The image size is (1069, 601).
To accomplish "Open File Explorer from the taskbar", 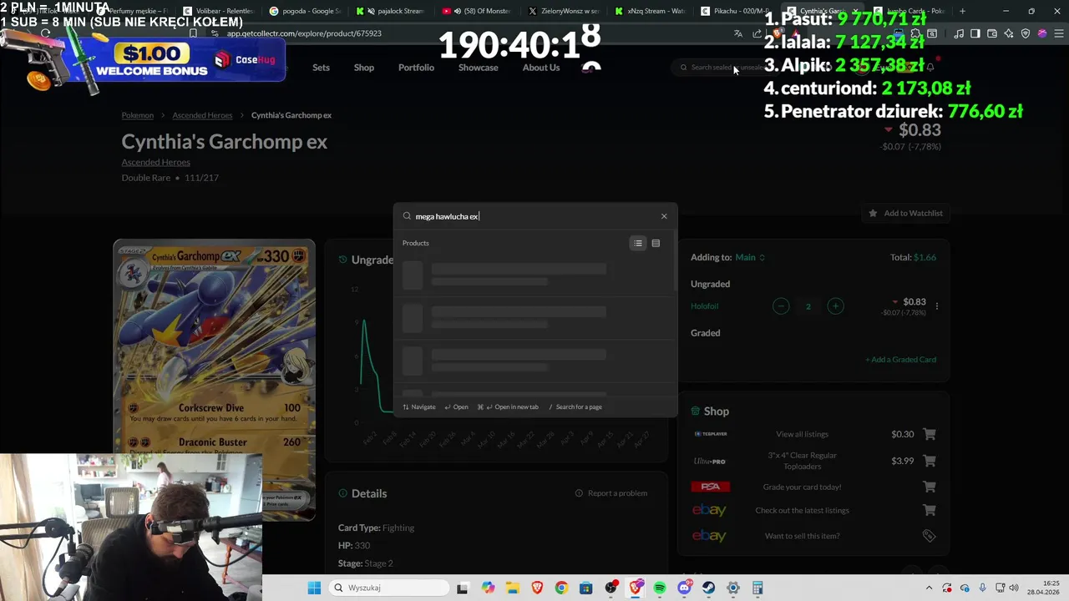I will pyautogui.click(x=512, y=588).
